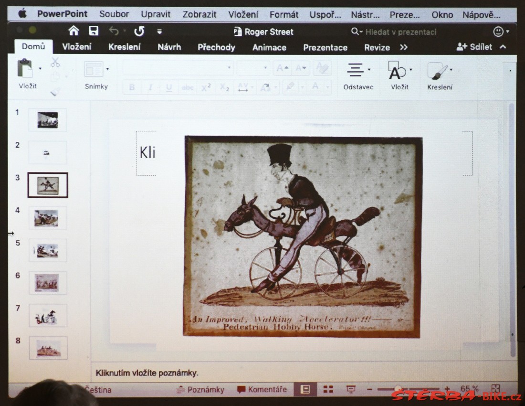Switch to the Revize ribbon tab

point(377,48)
